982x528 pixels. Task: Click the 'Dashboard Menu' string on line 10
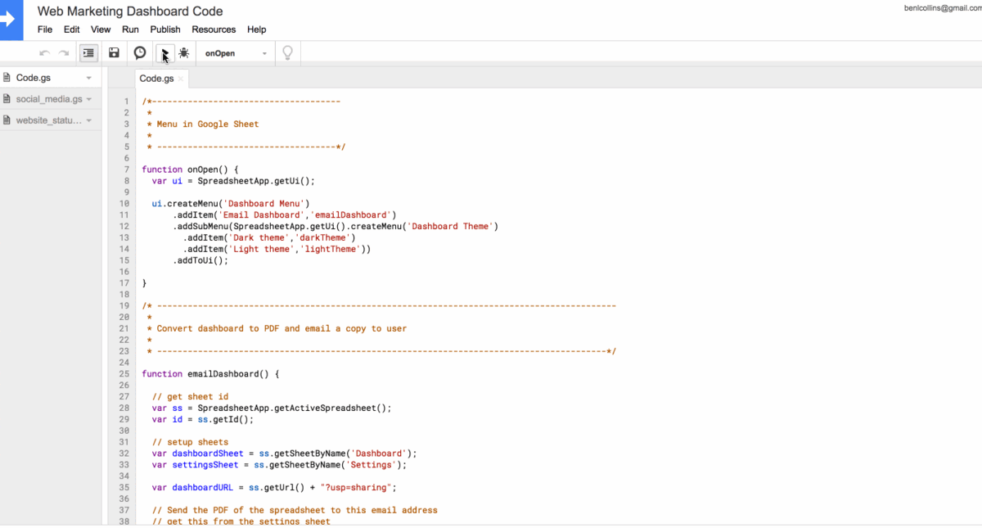coord(264,204)
